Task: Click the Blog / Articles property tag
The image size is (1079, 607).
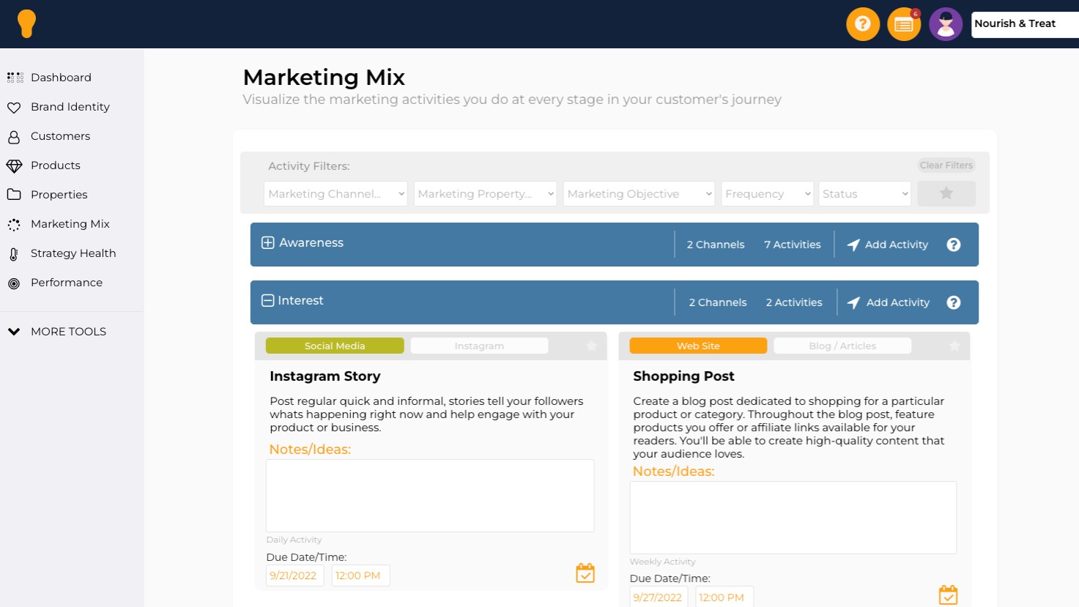Action: coord(842,346)
